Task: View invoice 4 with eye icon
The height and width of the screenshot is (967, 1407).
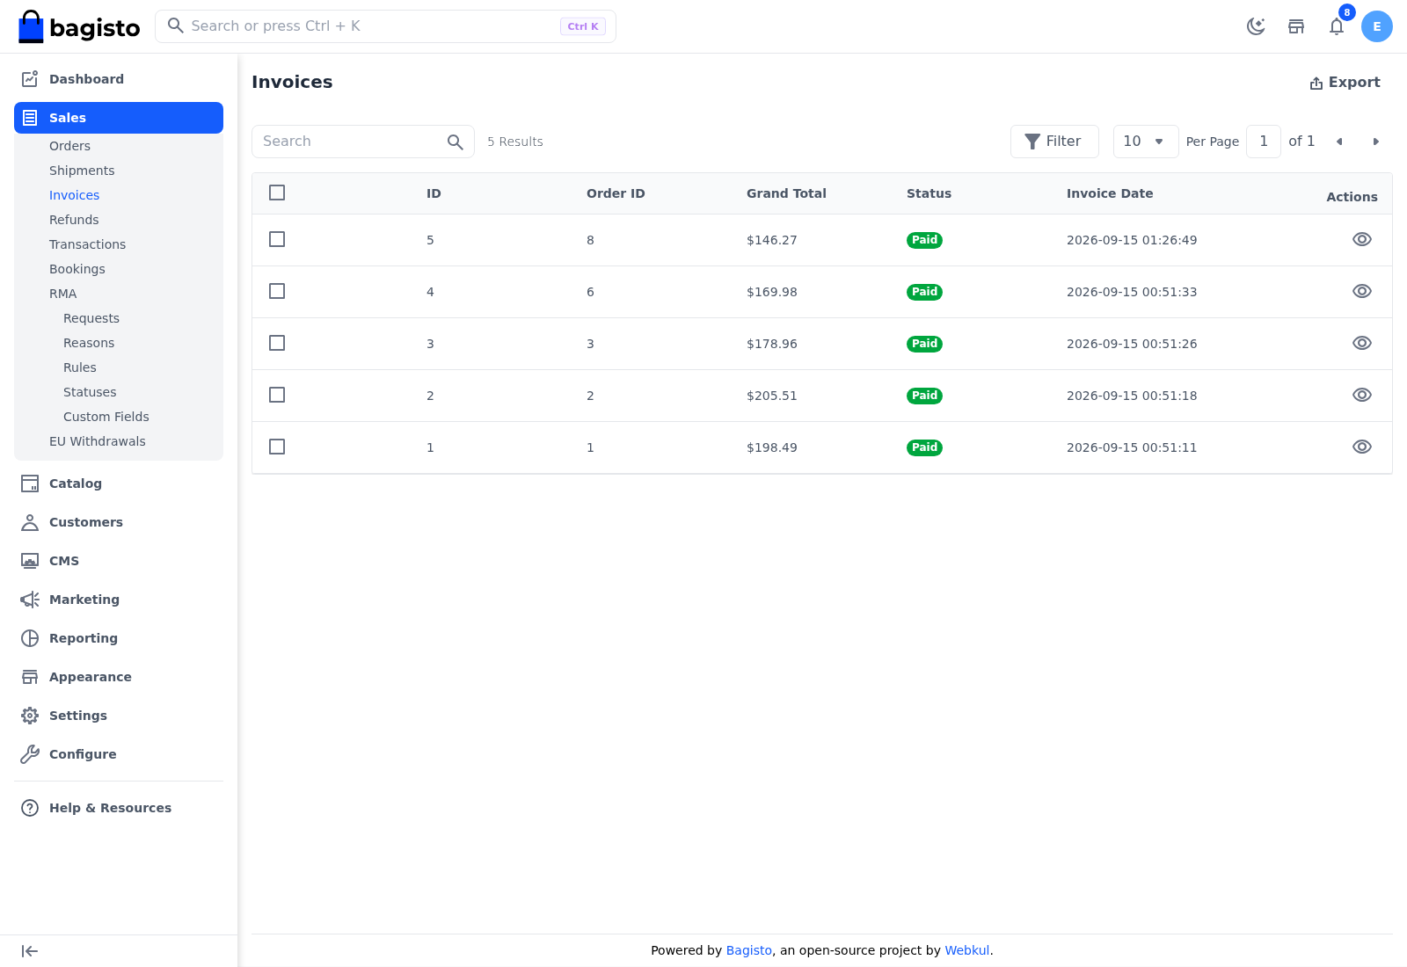Action: [1362, 291]
